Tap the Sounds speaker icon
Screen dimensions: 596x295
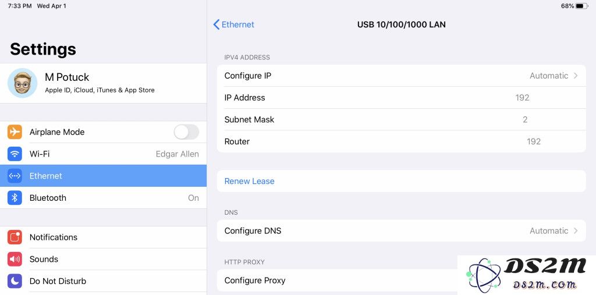(15, 260)
